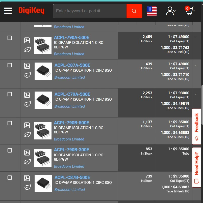The image size is (203, 203).
Task: Check the box for ACPL-790A-500E
Action: [10, 38]
